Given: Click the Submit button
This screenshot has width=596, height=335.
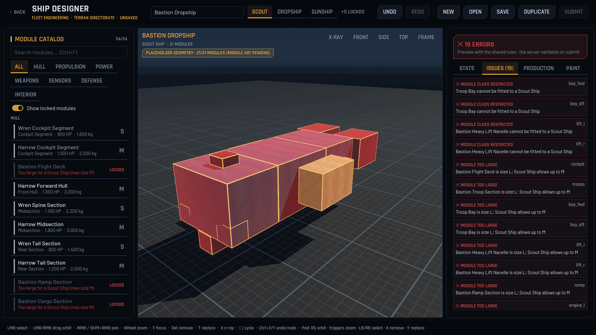Looking at the screenshot, I should (573, 12).
